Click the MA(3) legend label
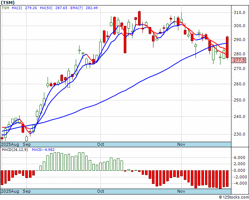This screenshot has height=200, width=249. [x=17, y=8]
